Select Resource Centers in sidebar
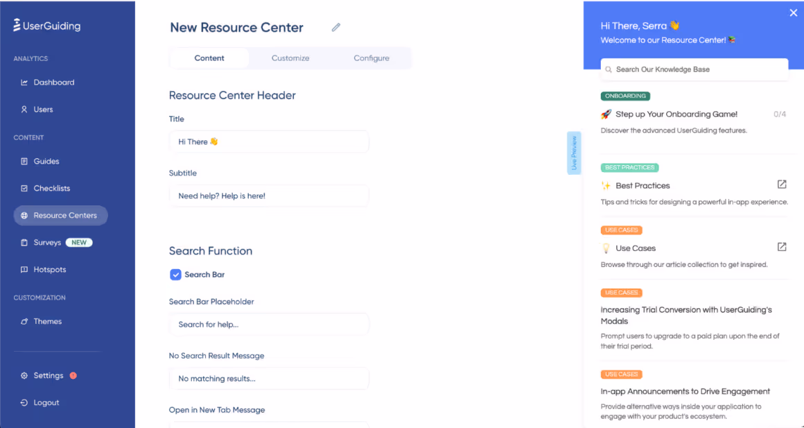Image resolution: width=804 pixels, height=428 pixels. (60, 216)
